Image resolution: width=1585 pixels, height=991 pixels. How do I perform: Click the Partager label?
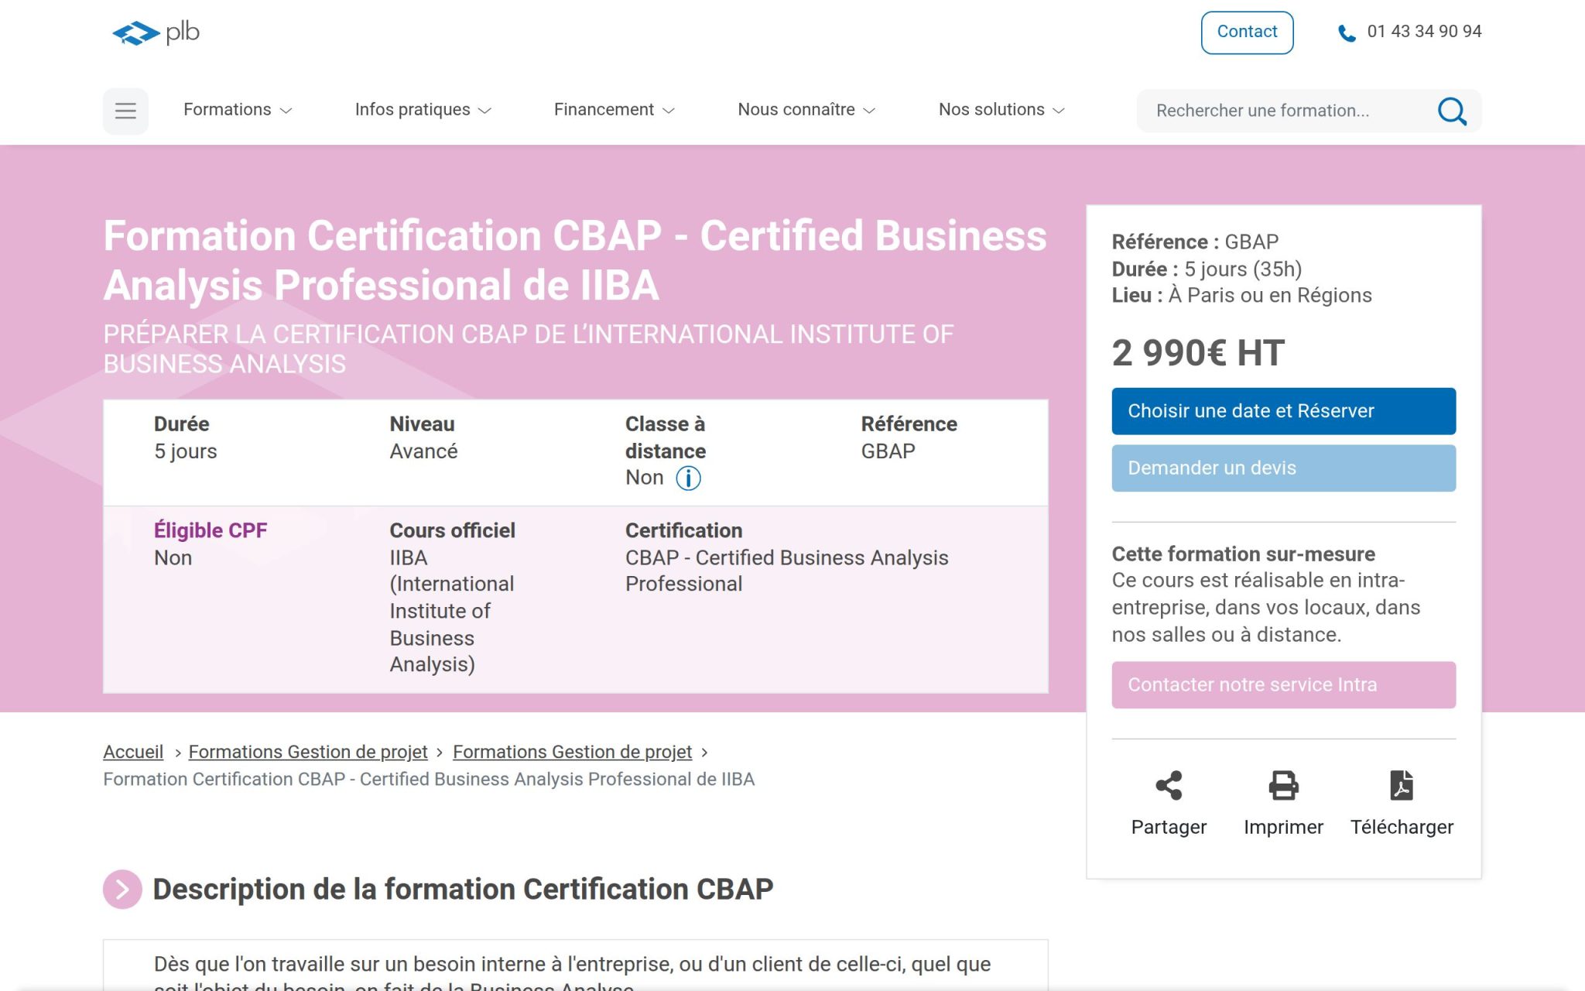tap(1169, 827)
